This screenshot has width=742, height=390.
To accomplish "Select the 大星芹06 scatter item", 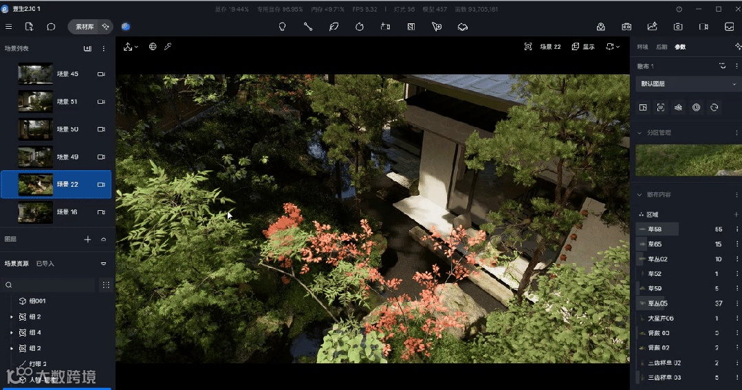I will (x=660, y=319).
